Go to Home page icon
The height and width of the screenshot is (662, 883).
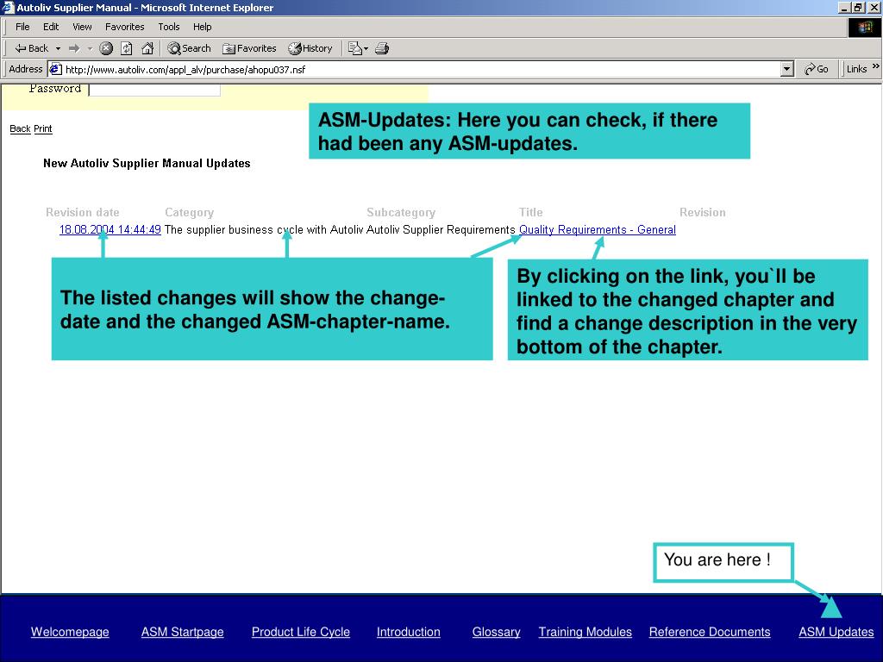(147, 48)
